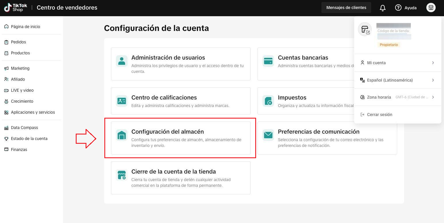Open the Ayuda help icon
This screenshot has height=223, width=444.
(398, 8)
